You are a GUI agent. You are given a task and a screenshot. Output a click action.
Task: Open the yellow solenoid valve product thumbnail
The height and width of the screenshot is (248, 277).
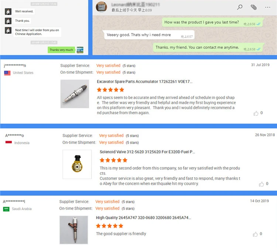click(x=77, y=164)
